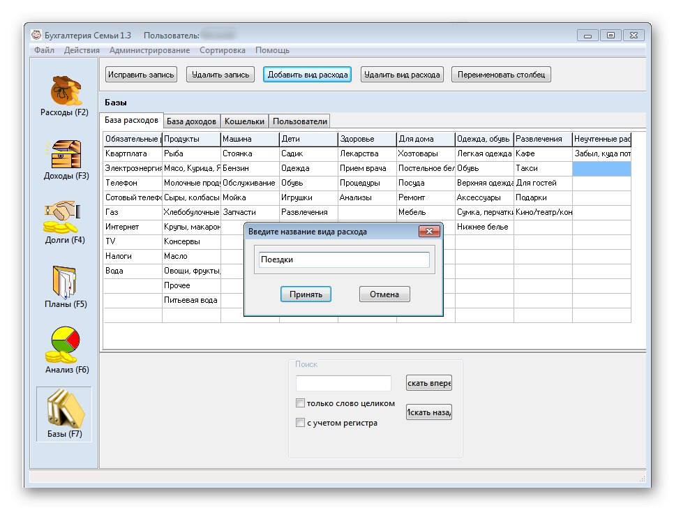This screenshot has height=510, width=674.
Task: Click the expense name field containing Поездки
Action: click(x=343, y=260)
